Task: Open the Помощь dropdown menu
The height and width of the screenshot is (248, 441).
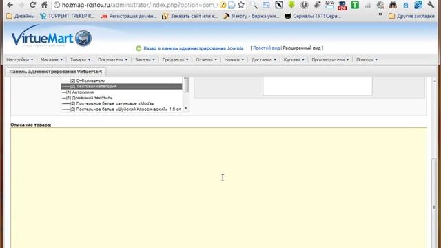Action: point(367,60)
